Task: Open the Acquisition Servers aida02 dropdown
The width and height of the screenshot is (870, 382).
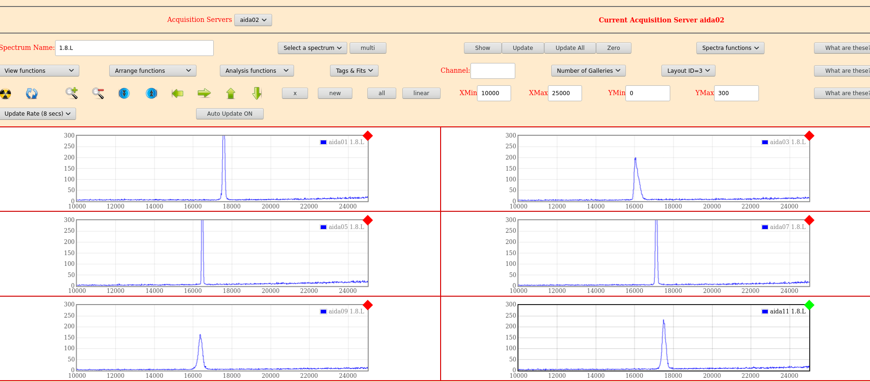Action: click(253, 20)
